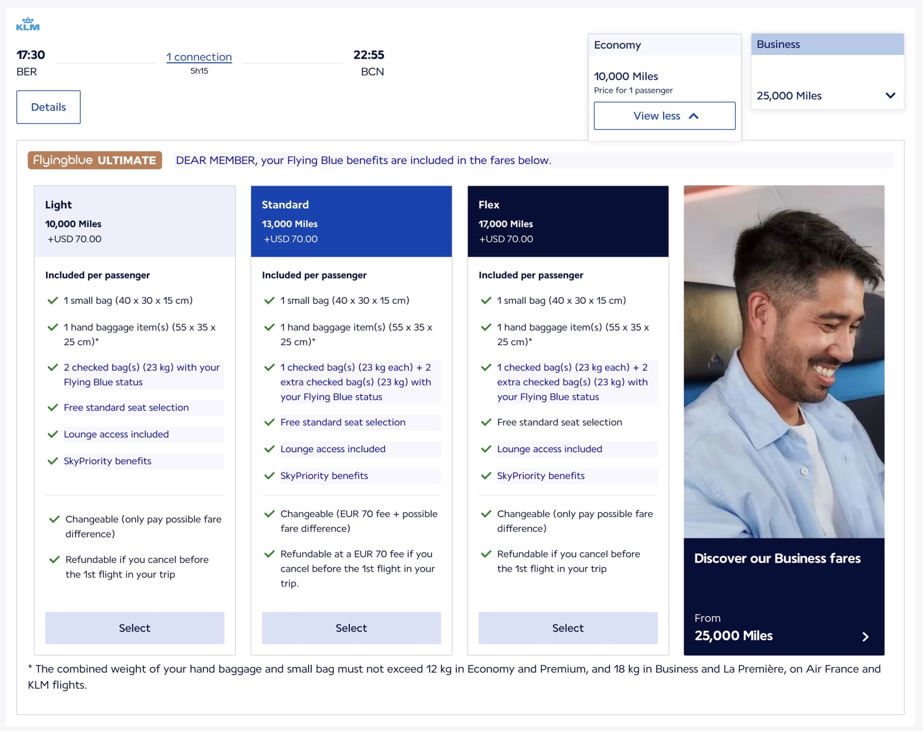
Task: Click Light fare's SkyPriority benefits
Action: [x=108, y=462]
